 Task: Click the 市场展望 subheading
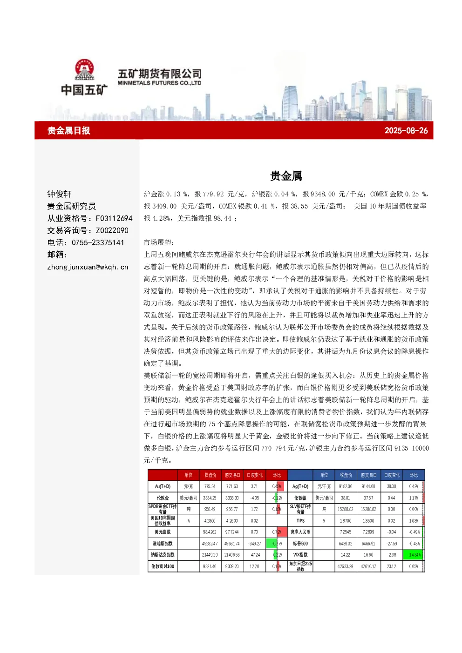click(159, 242)
